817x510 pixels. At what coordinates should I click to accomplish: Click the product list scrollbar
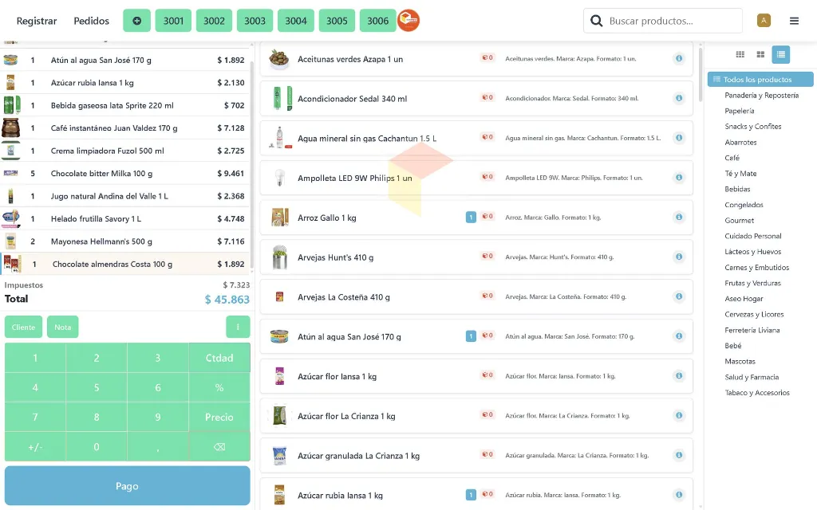coord(701,74)
